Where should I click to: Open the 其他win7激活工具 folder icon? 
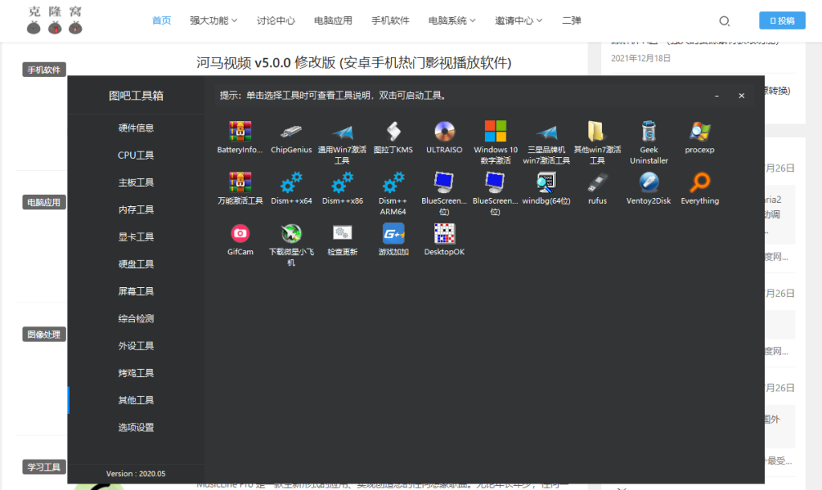(597, 132)
